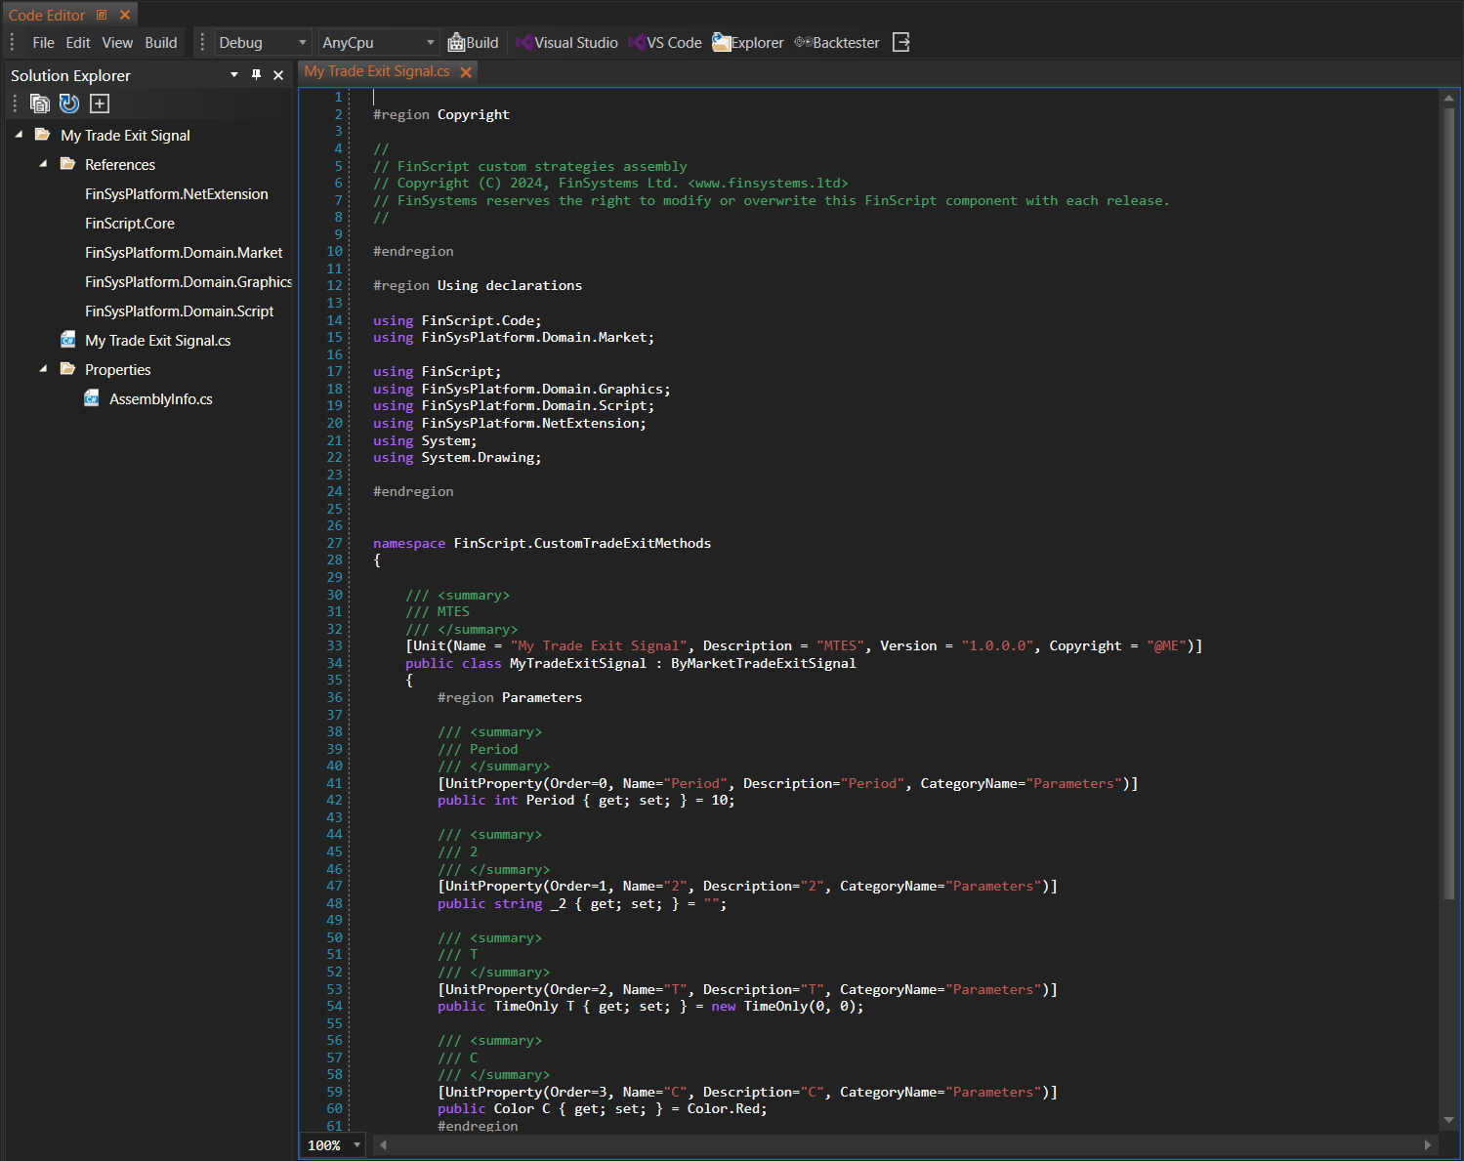This screenshot has width=1464, height=1161.
Task: Click the refresh icon in Solution Explorer
Action: (69, 104)
